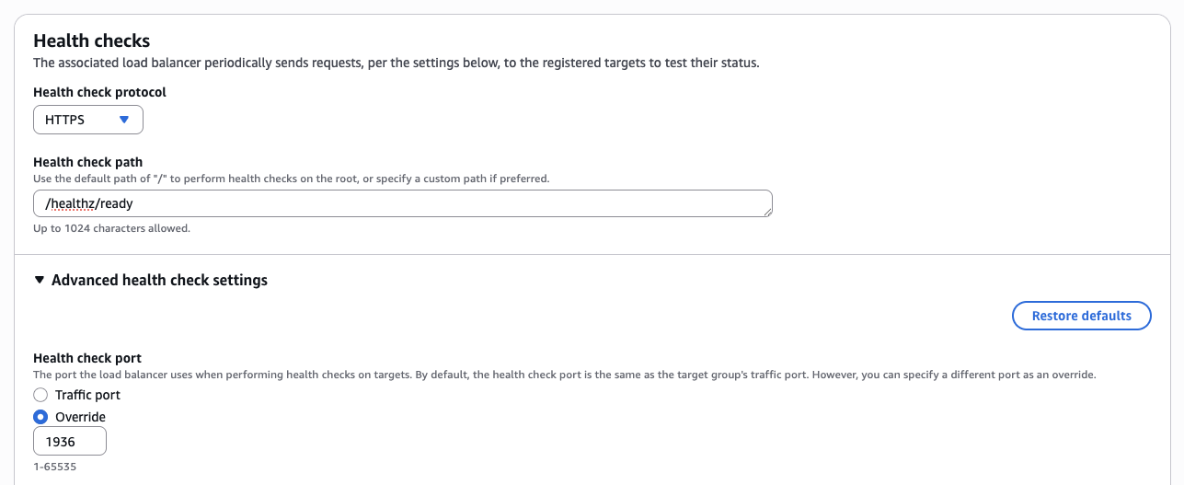Click the 'Up to 1024 characters allowed' hint
The image size is (1184, 485).
(x=111, y=228)
